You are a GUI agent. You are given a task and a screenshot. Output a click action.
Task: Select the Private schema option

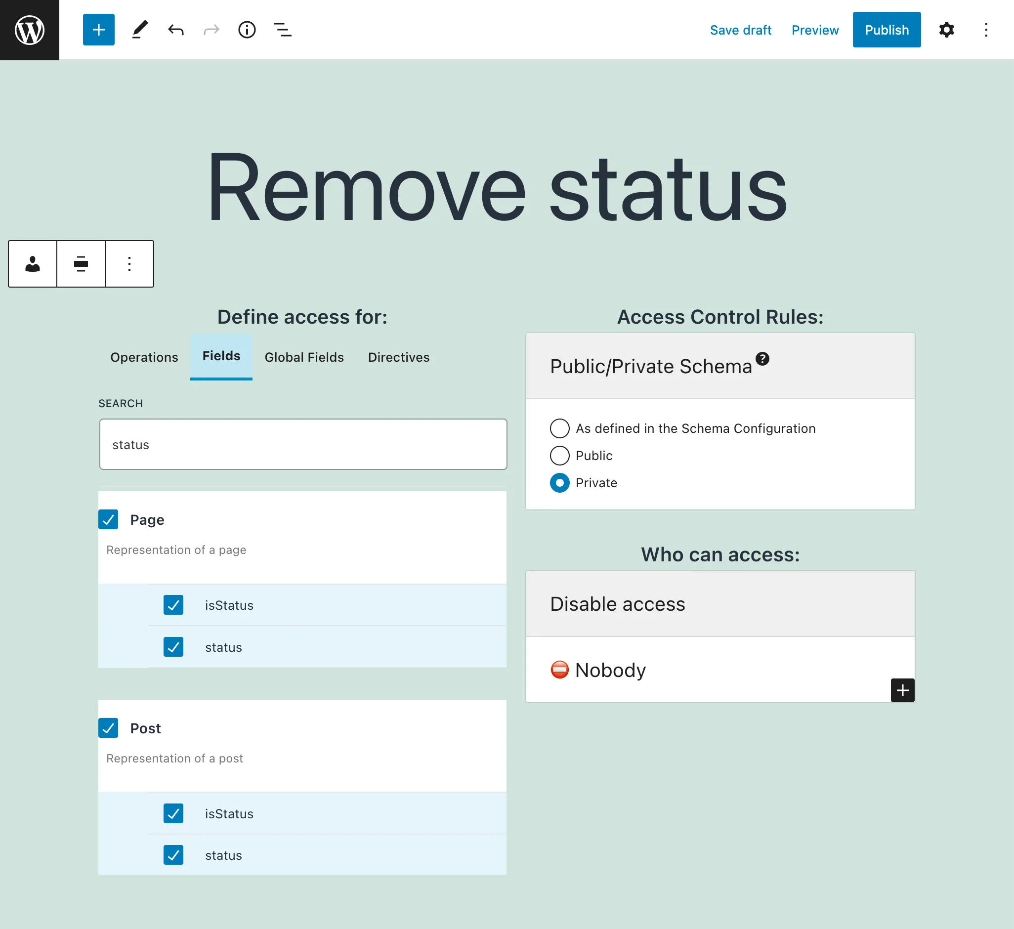(559, 483)
